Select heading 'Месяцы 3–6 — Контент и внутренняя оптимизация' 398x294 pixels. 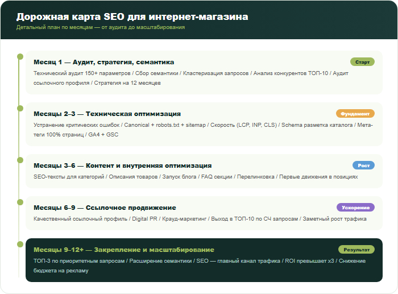pyautogui.click(x=123, y=165)
